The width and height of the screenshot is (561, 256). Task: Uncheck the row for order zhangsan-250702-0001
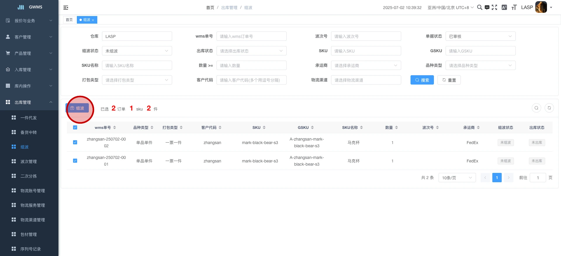[x=75, y=161]
